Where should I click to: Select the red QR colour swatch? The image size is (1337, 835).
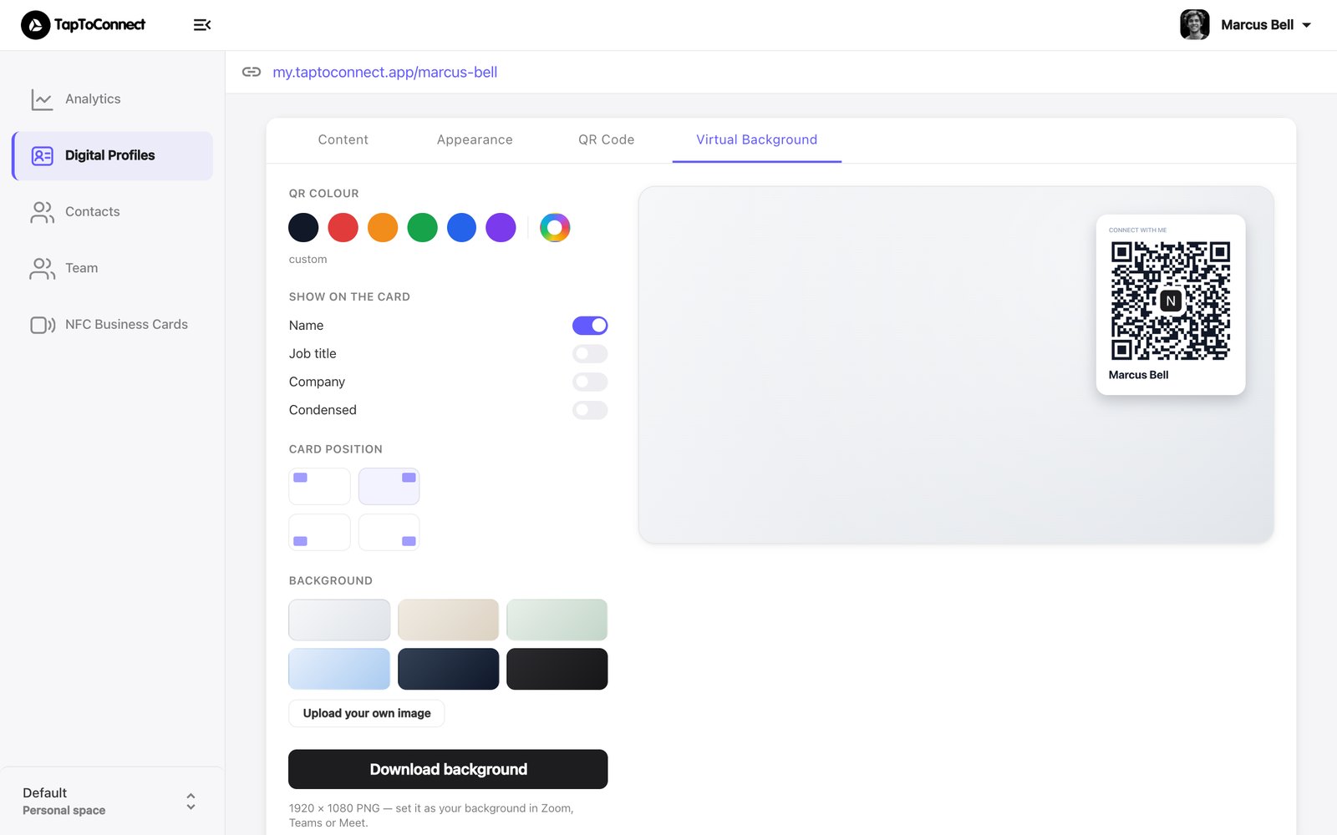tap(343, 227)
